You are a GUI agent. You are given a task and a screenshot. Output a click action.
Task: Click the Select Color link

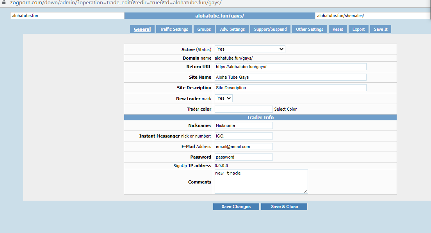point(285,109)
